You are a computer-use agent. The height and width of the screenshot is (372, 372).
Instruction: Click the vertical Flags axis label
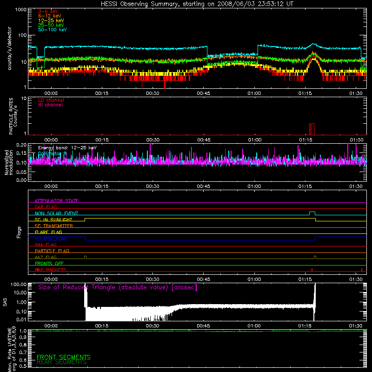point(19,232)
